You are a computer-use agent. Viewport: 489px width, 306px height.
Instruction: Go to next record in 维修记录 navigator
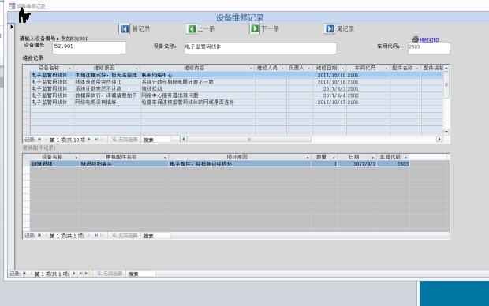89,140
